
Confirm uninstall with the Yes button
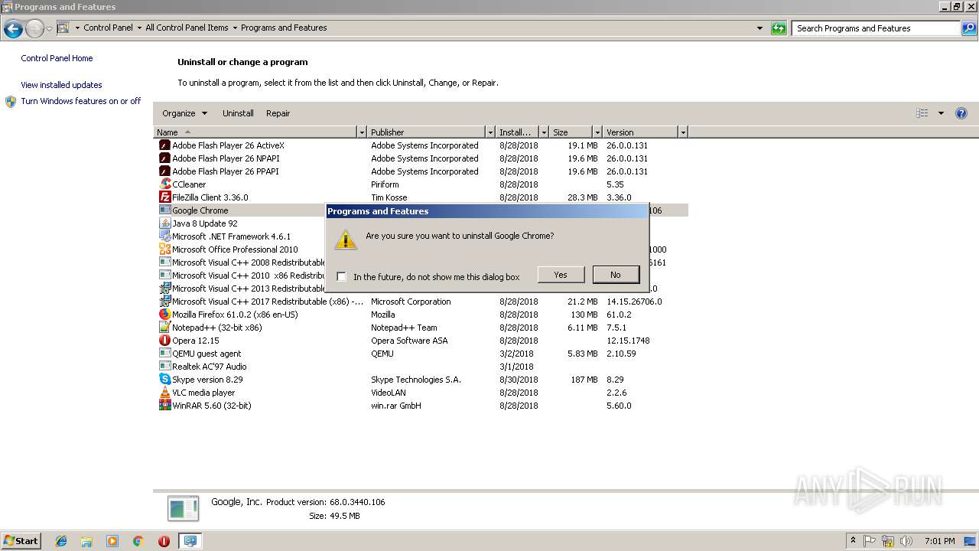561,275
